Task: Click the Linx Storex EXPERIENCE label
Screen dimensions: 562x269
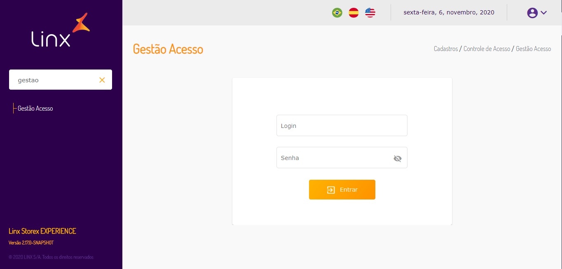Action: [x=42, y=231]
